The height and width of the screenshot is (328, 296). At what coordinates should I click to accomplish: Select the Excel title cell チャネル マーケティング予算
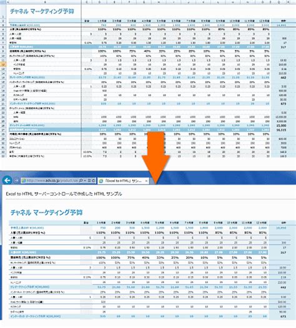(42, 11)
